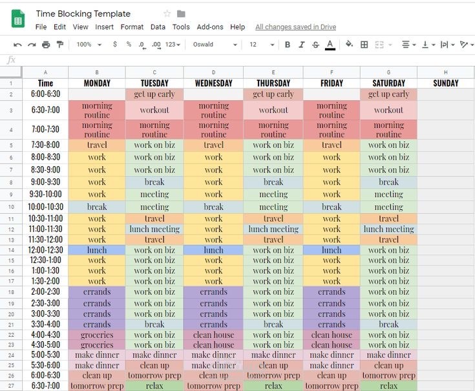Expand the merge cells dropdown arrow
Screen dimensions: 475x391
pos(390,45)
